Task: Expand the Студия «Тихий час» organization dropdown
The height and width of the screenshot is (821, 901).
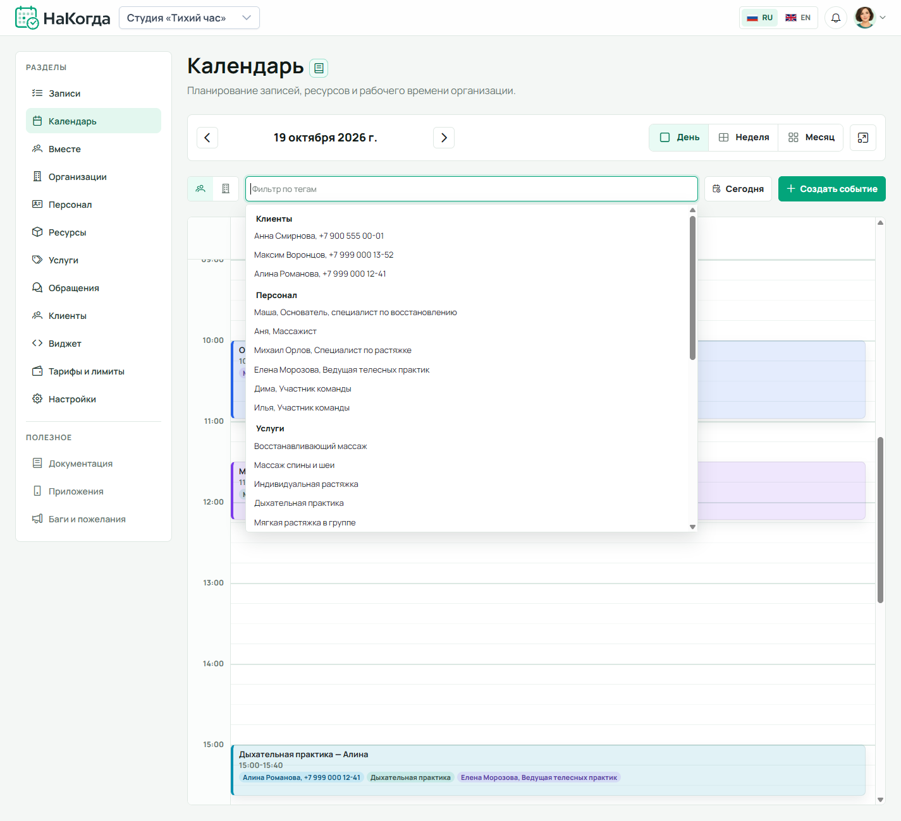Action: click(x=189, y=18)
